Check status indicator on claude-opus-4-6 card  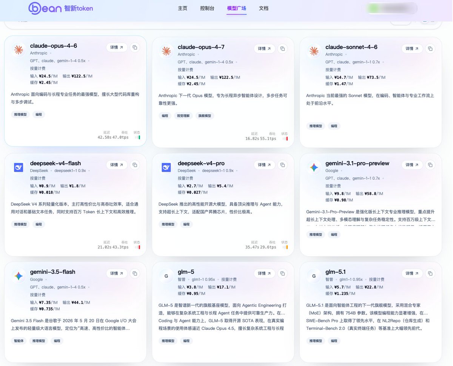coord(137,137)
